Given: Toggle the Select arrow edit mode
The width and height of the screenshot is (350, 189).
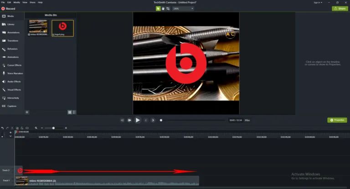Looking at the screenshot, I should (x=158, y=8).
